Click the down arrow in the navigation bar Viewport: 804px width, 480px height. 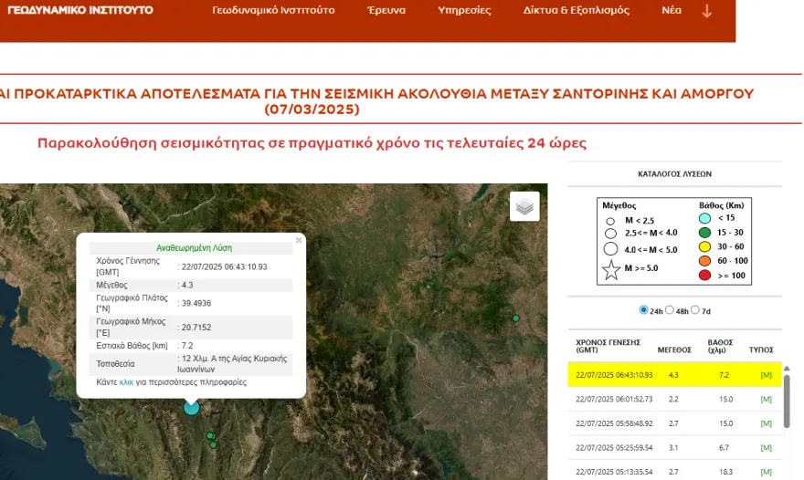point(706,11)
